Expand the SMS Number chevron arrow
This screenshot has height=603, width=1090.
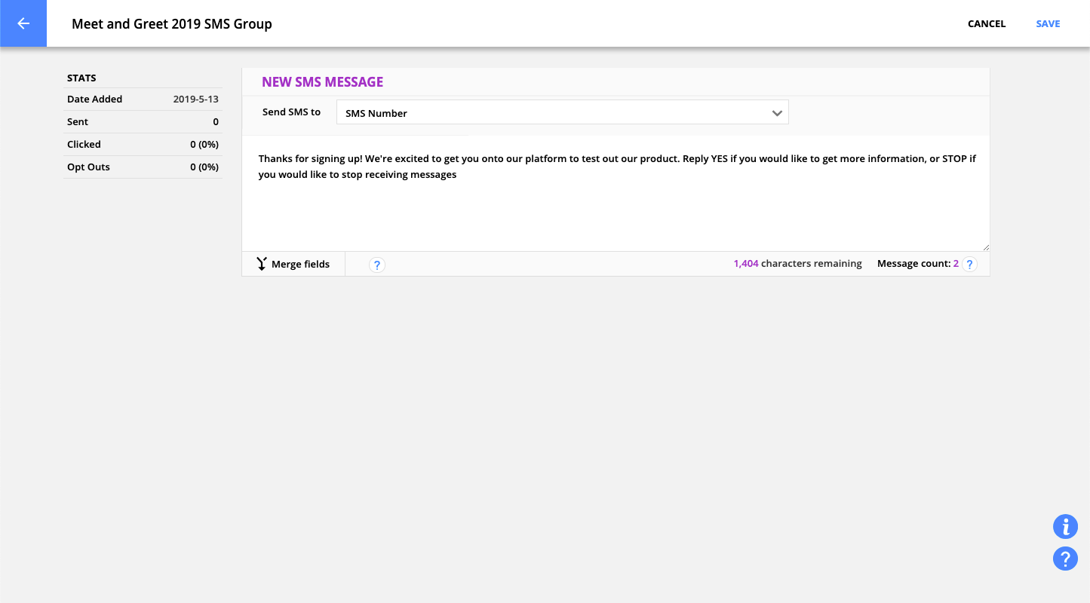(777, 113)
